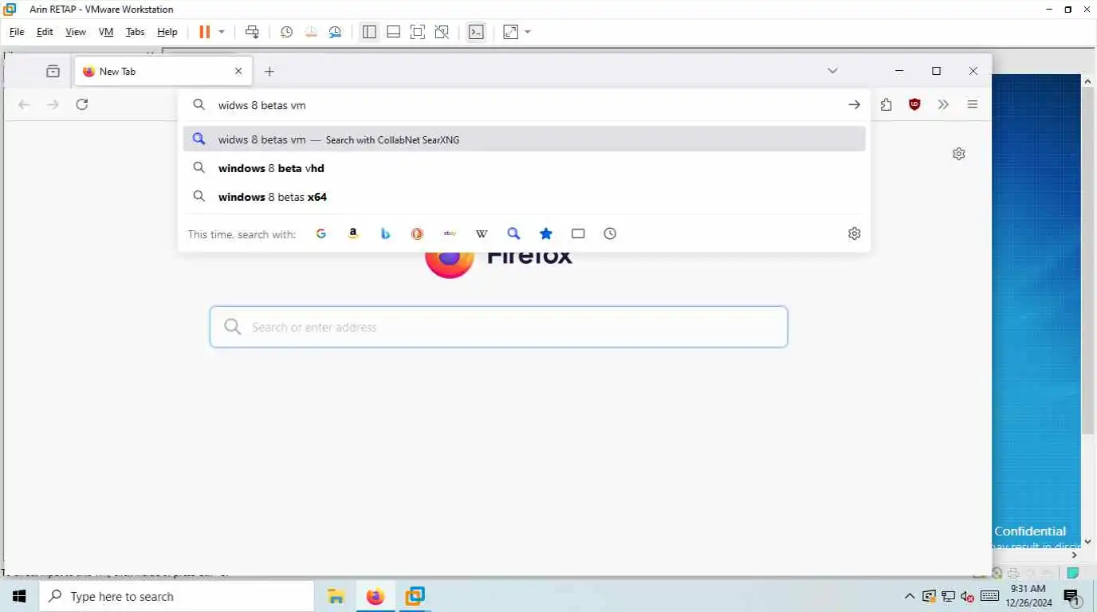Go back to previous page
The image size is (1097, 612).
pos(24,104)
